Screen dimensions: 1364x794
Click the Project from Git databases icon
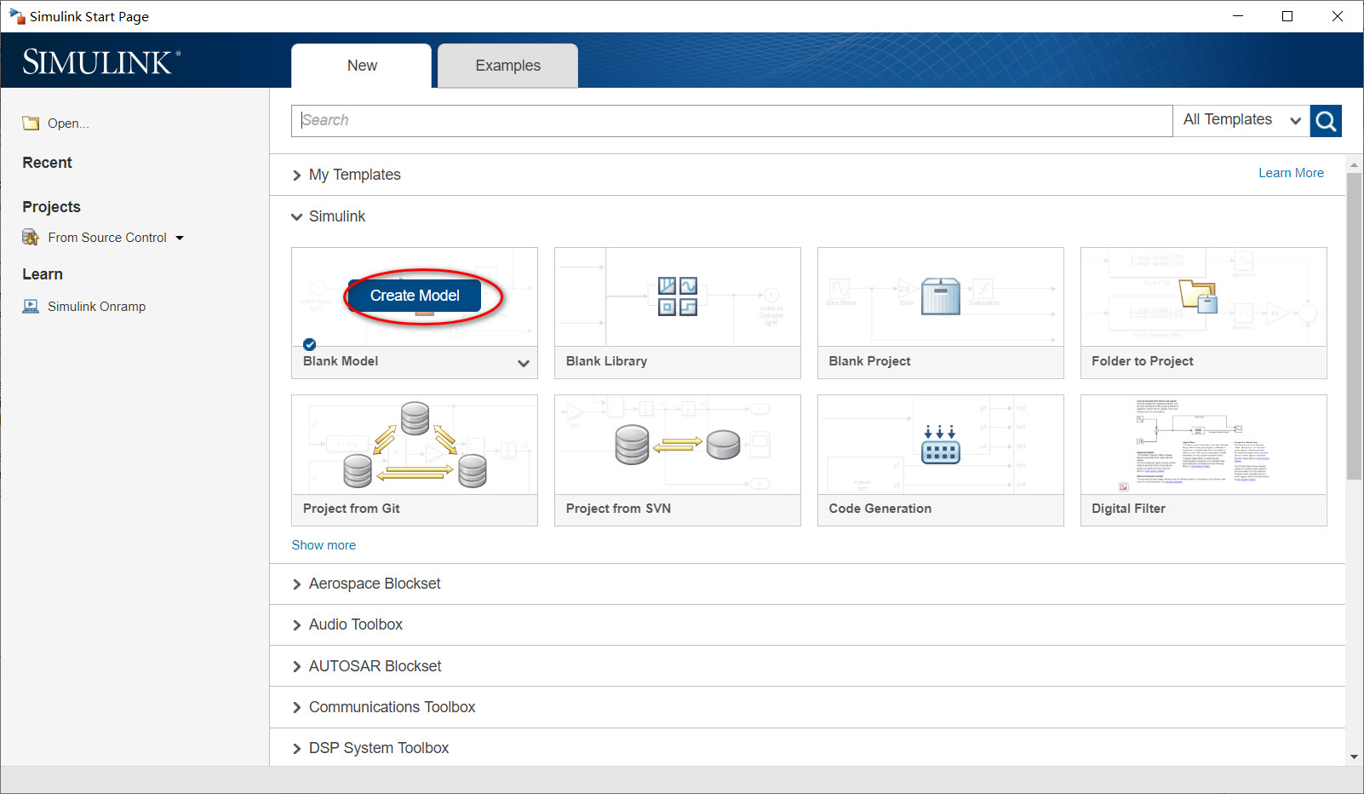click(415, 445)
